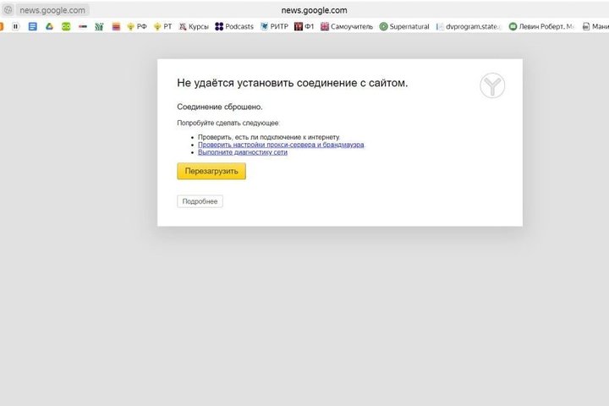Open the РФ bookmark
The image size is (609, 406).
[137, 26]
